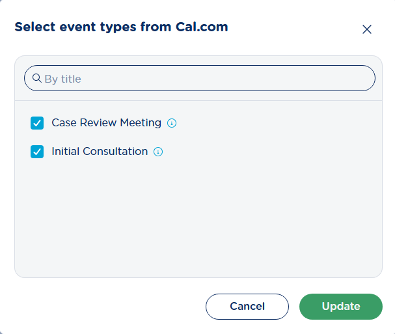Click the Case Review Meeting label

coord(106,122)
